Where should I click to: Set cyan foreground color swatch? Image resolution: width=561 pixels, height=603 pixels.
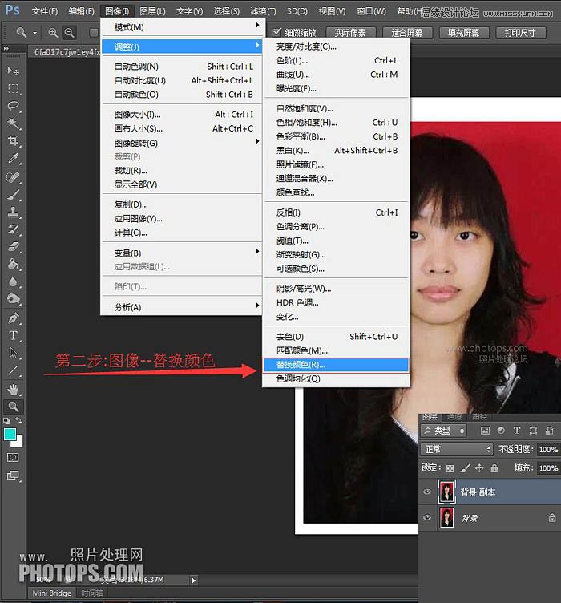(10, 434)
